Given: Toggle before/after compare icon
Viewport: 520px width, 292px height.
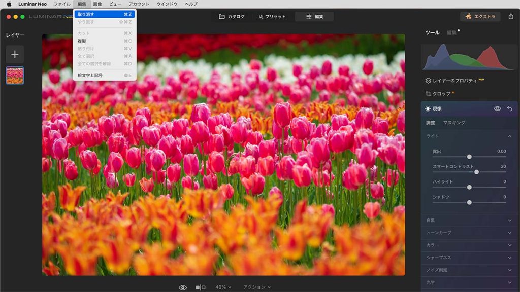Looking at the screenshot, I should tap(200, 288).
